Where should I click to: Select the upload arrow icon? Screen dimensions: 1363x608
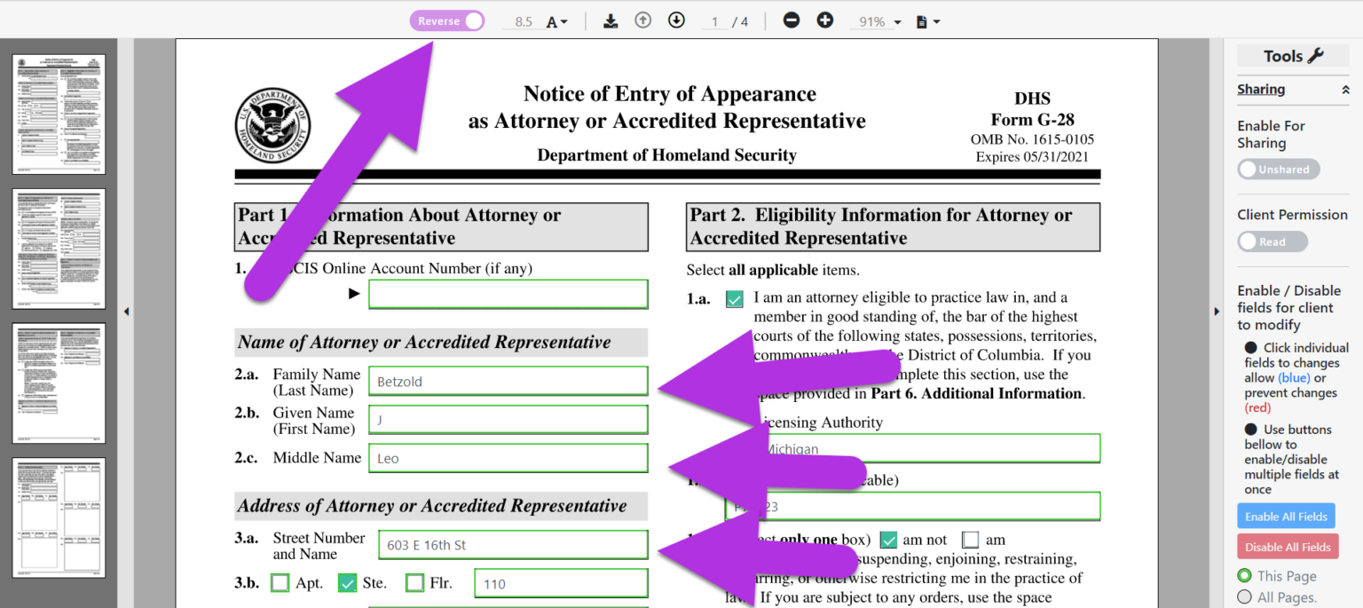642,20
